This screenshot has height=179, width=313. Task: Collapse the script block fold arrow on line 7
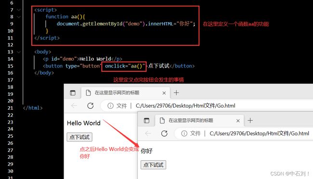[19, 10]
